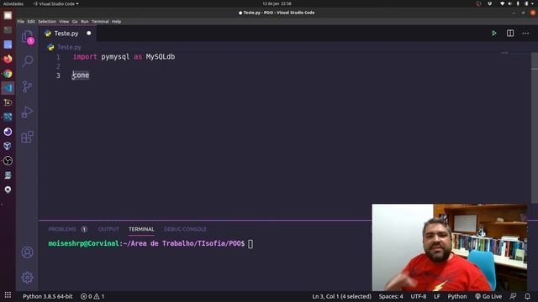Run Python file with play button
Screen dimensions: 538x302
tap(494, 34)
